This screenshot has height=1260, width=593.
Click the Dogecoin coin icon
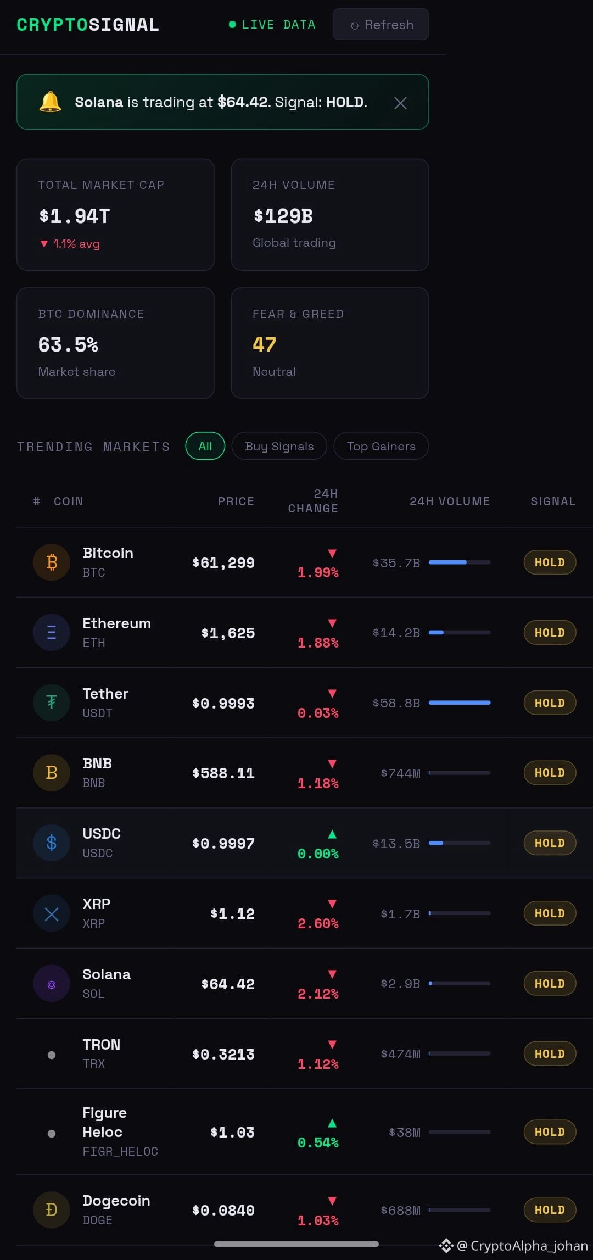point(52,1210)
